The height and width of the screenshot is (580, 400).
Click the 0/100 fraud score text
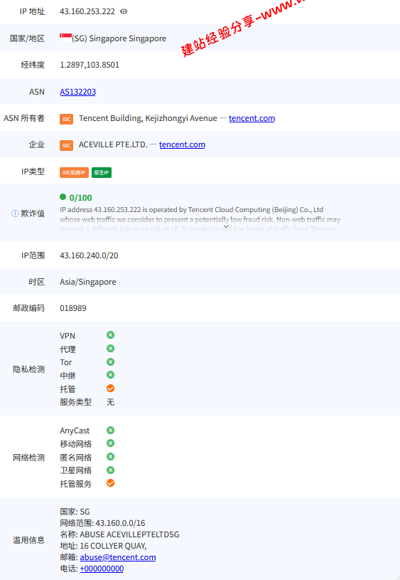(80, 198)
